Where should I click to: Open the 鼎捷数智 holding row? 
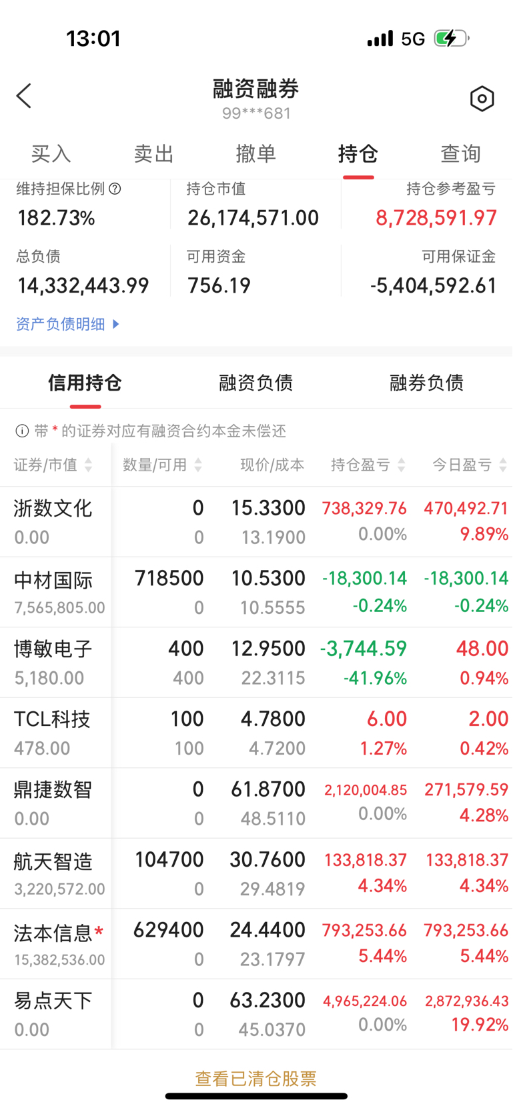click(256, 803)
